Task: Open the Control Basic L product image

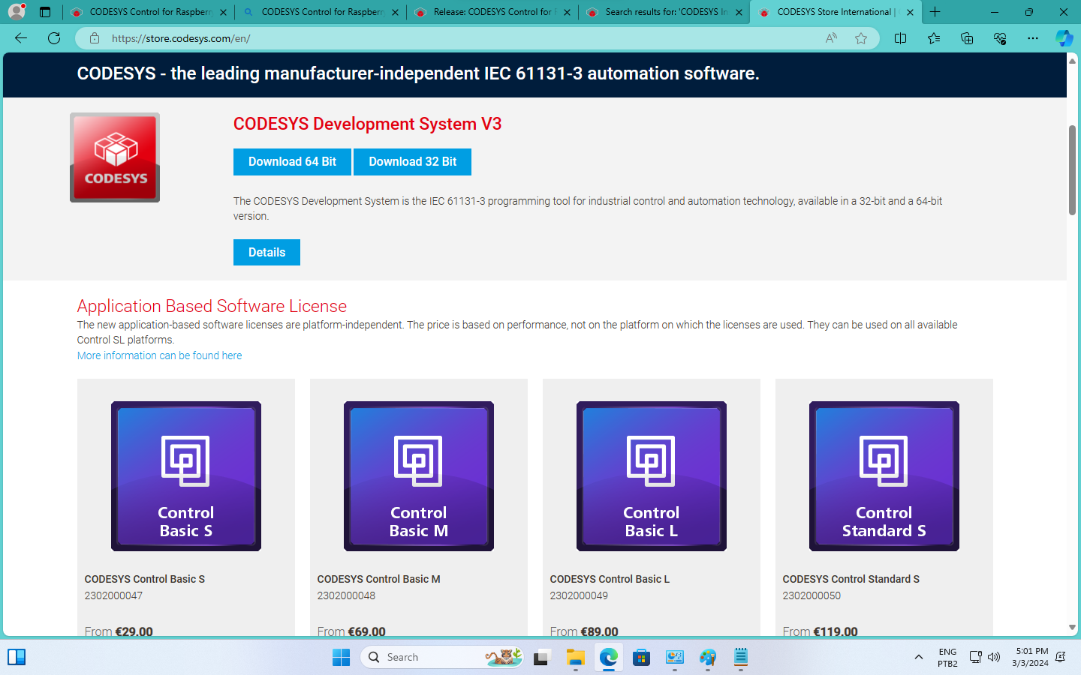Action: [x=652, y=476]
